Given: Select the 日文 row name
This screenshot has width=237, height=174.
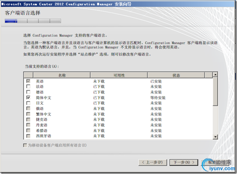Looking at the screenshot, I should (40, 103).
